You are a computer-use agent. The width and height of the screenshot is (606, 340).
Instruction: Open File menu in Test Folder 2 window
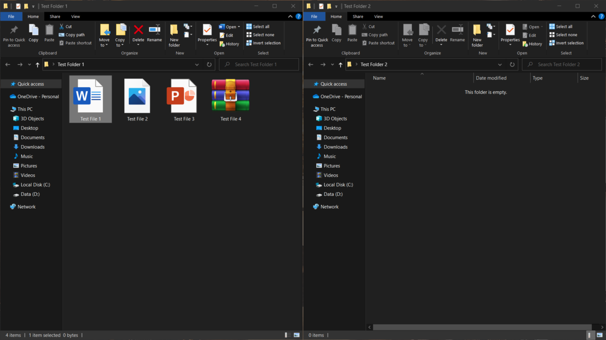pyautogui.click(x=314, y=17)
